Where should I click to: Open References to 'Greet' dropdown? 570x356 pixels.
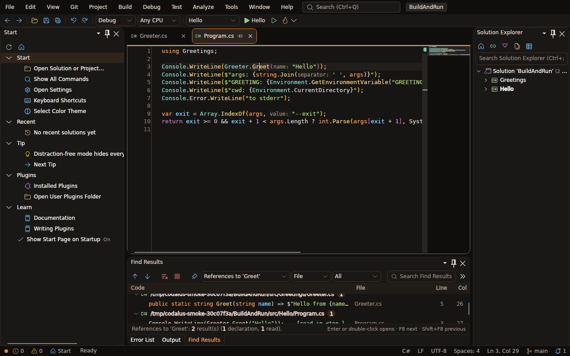(246, 276)
